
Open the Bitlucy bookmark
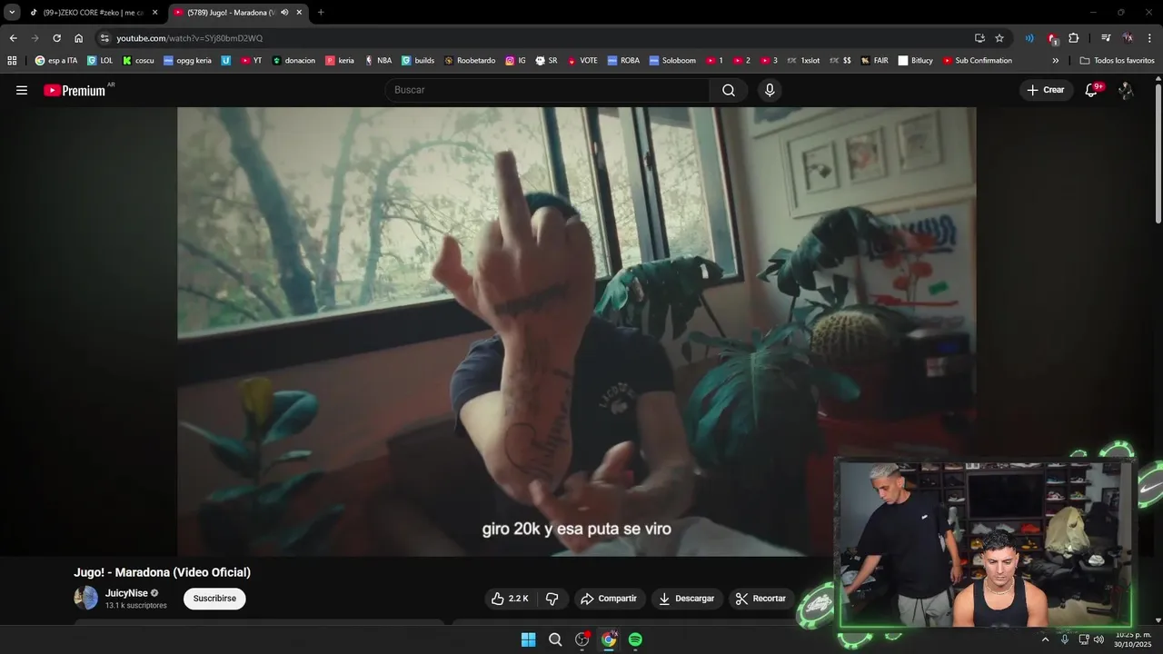[x=915, y=61]
